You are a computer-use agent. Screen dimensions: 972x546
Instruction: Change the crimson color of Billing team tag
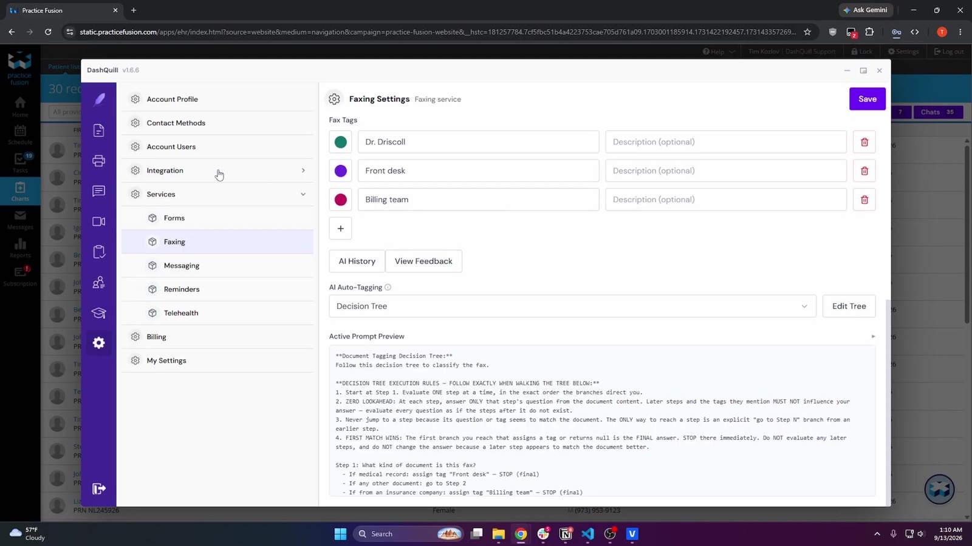click(341, 200)
